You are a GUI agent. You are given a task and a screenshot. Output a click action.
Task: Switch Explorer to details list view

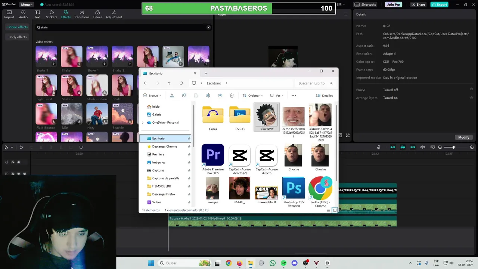[329, 210]
